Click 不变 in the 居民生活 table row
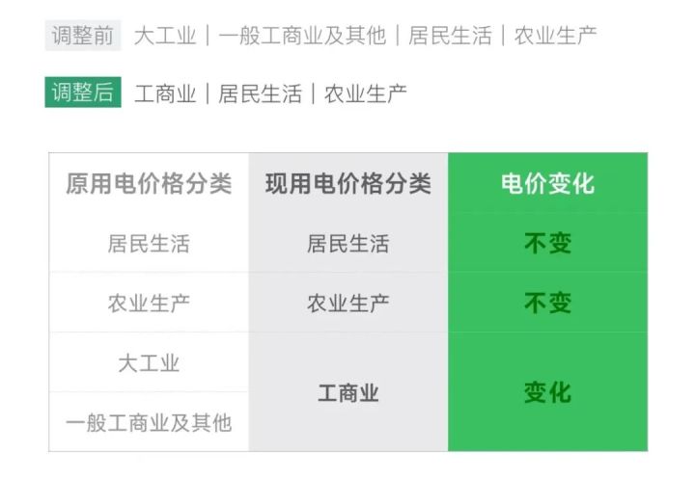This screenshot has height=478, width=695. 547,244
